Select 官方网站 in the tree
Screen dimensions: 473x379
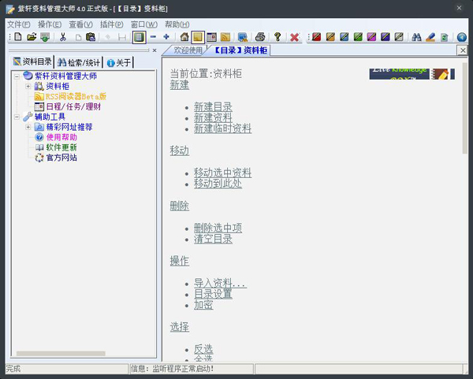coord(61,158)
